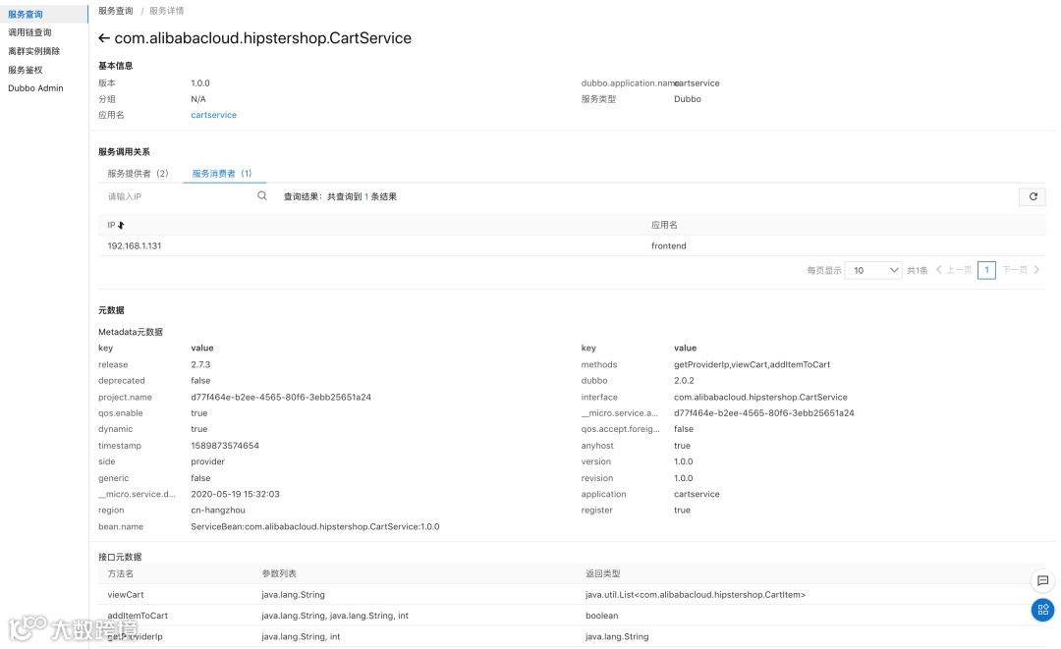
Task: Click the refresh icon button
Action: (x=1033, y=196)
